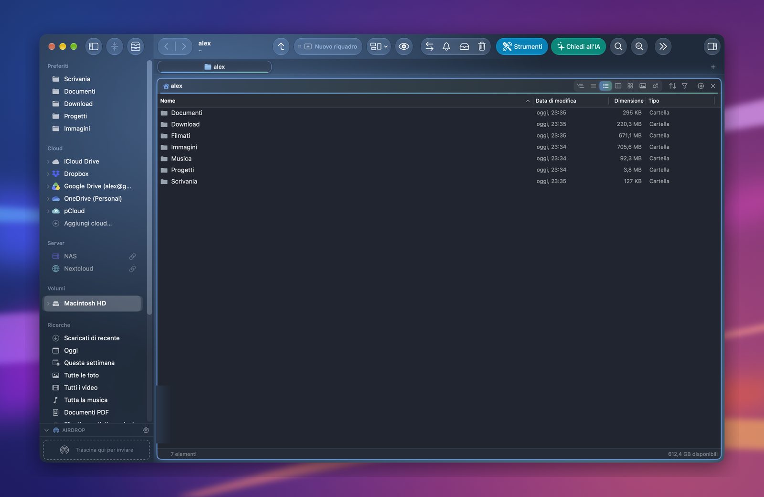Collapse the AirDrop section chevron

[x=47, y=430]
